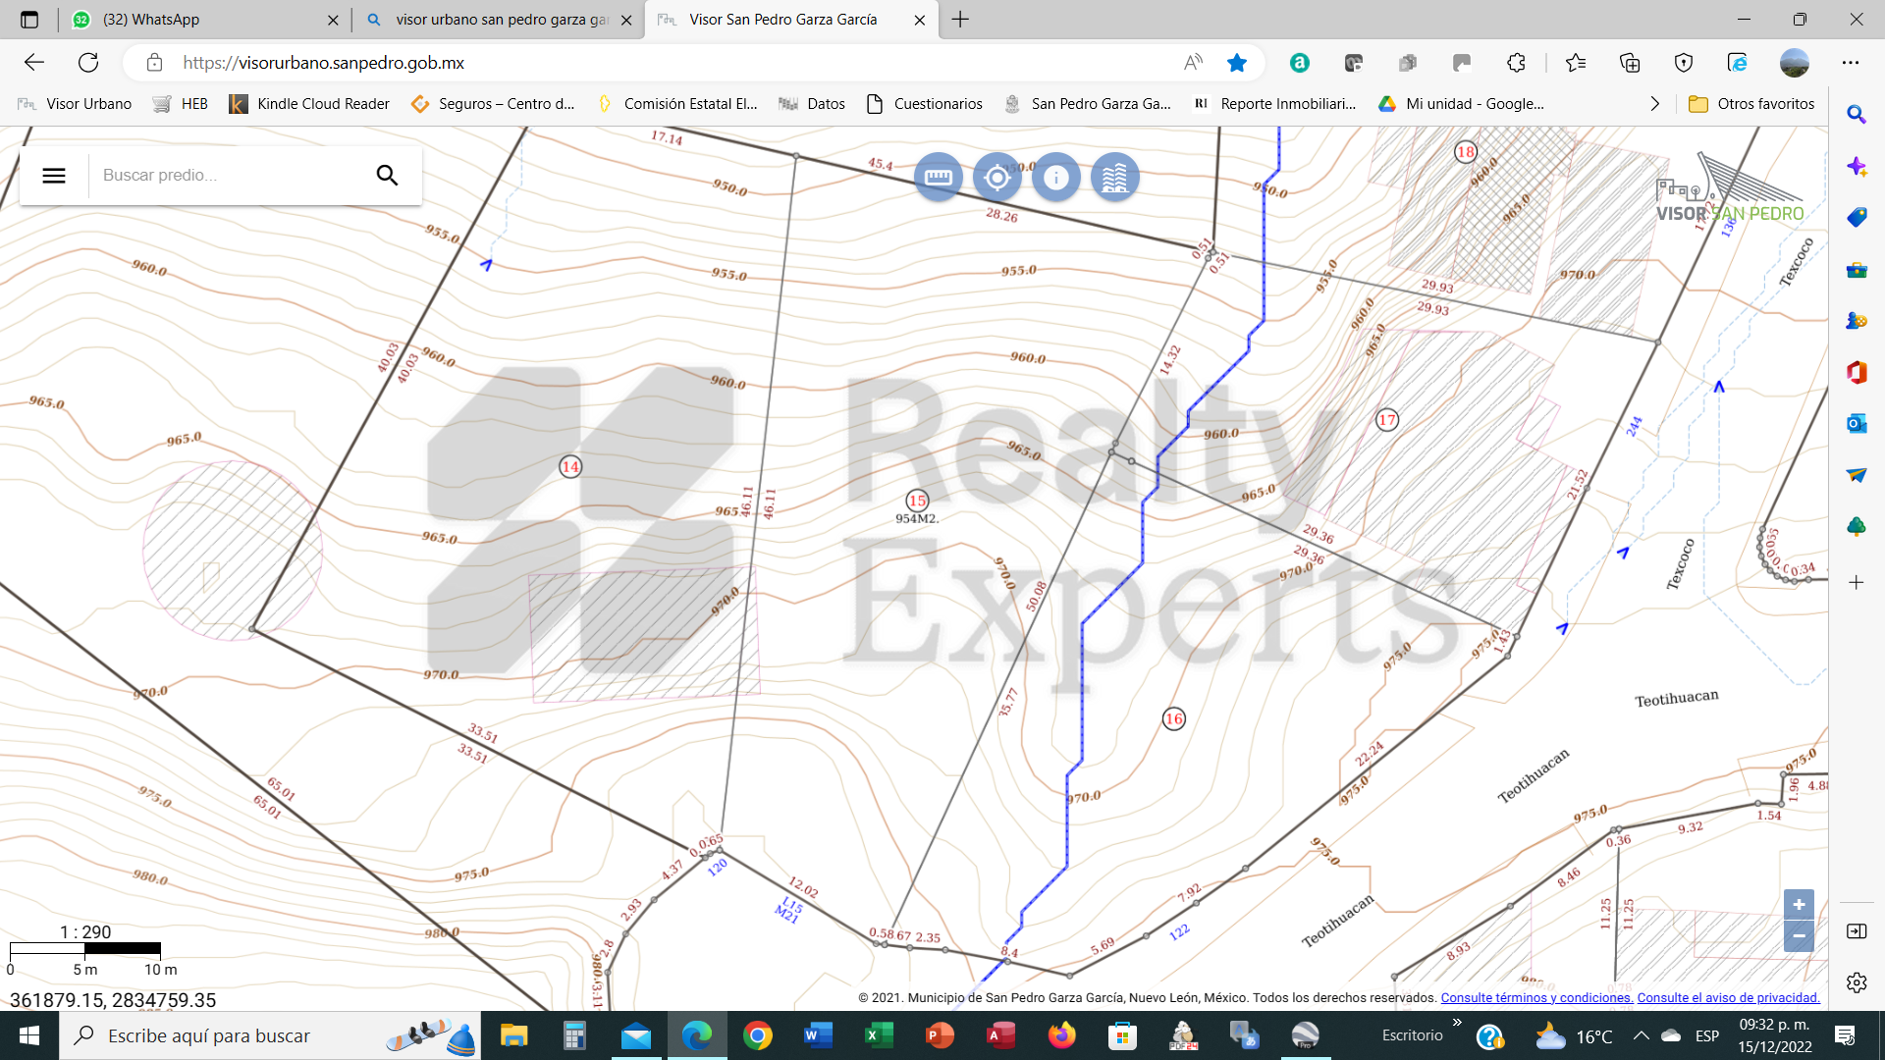Open Mi unidad Google bookmark
Viewport: 1885px width, 1060px height.
(x=1461, y=104)
